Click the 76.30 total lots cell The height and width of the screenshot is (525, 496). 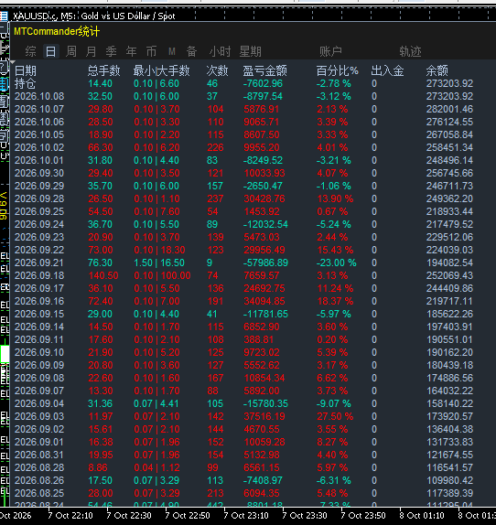pyautogui.click(x=100, y=262)
